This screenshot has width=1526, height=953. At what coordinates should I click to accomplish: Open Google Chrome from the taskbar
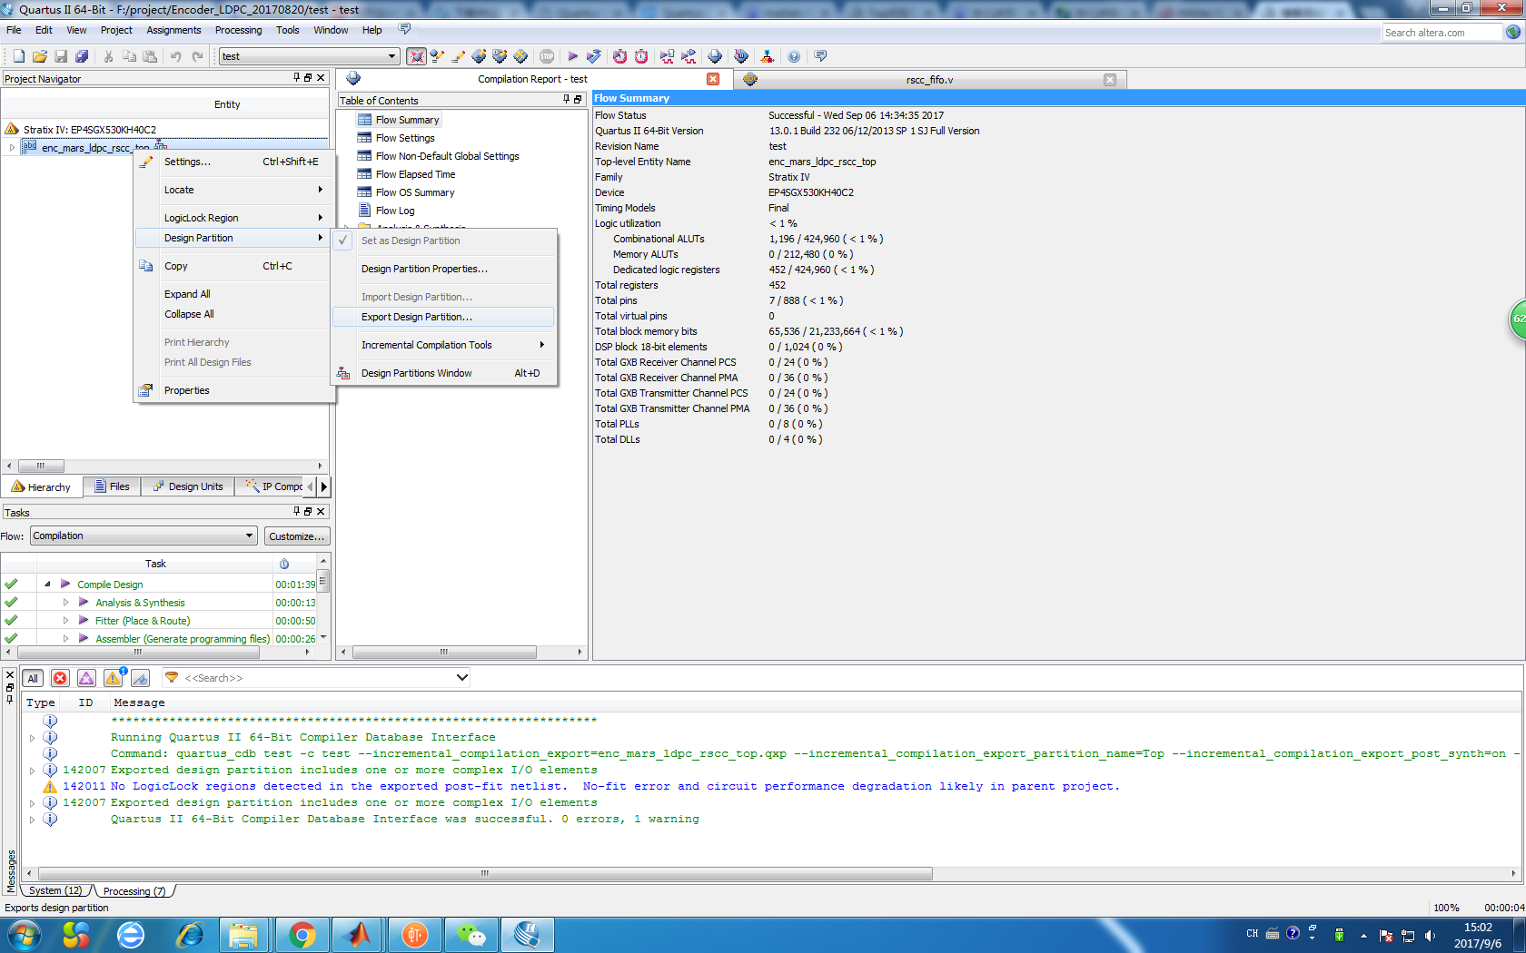pyautogui.click(x=302, y=935)
